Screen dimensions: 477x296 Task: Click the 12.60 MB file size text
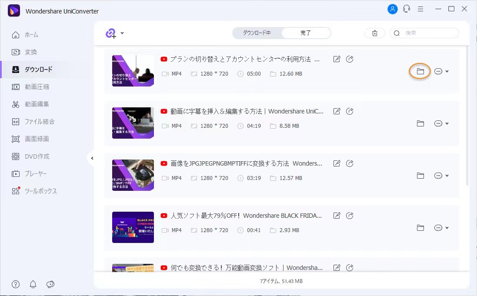click(291, 74)
